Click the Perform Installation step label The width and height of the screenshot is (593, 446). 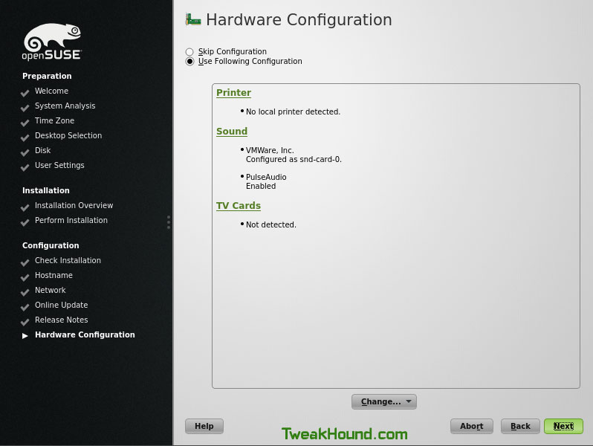71,220
